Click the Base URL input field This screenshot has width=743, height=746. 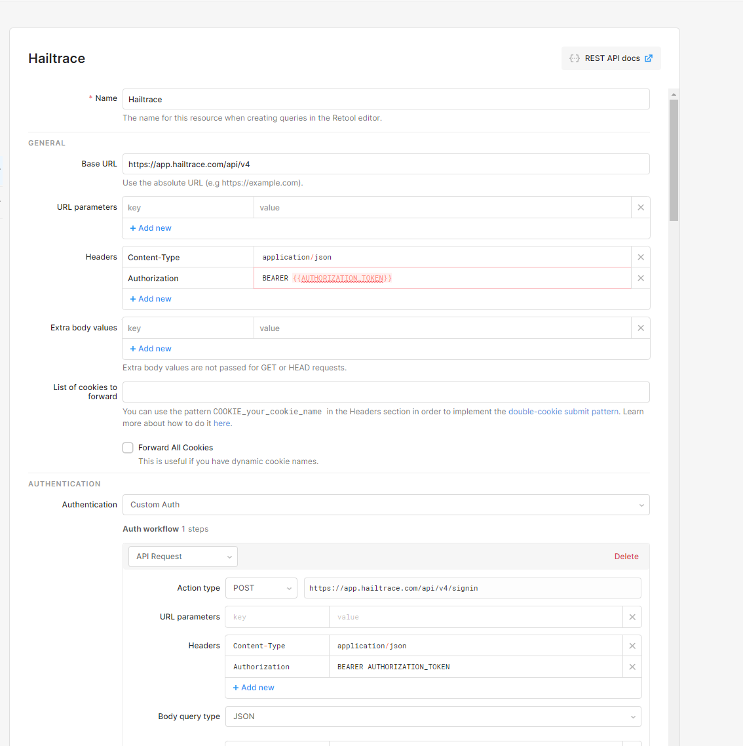tap(386, 164)
